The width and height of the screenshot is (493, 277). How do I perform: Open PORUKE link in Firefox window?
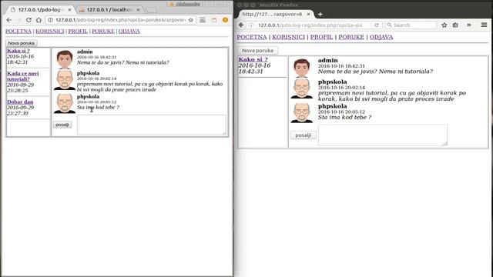coord(351,37)
